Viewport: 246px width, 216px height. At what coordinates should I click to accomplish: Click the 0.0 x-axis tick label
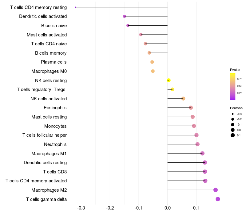point(167,208)
